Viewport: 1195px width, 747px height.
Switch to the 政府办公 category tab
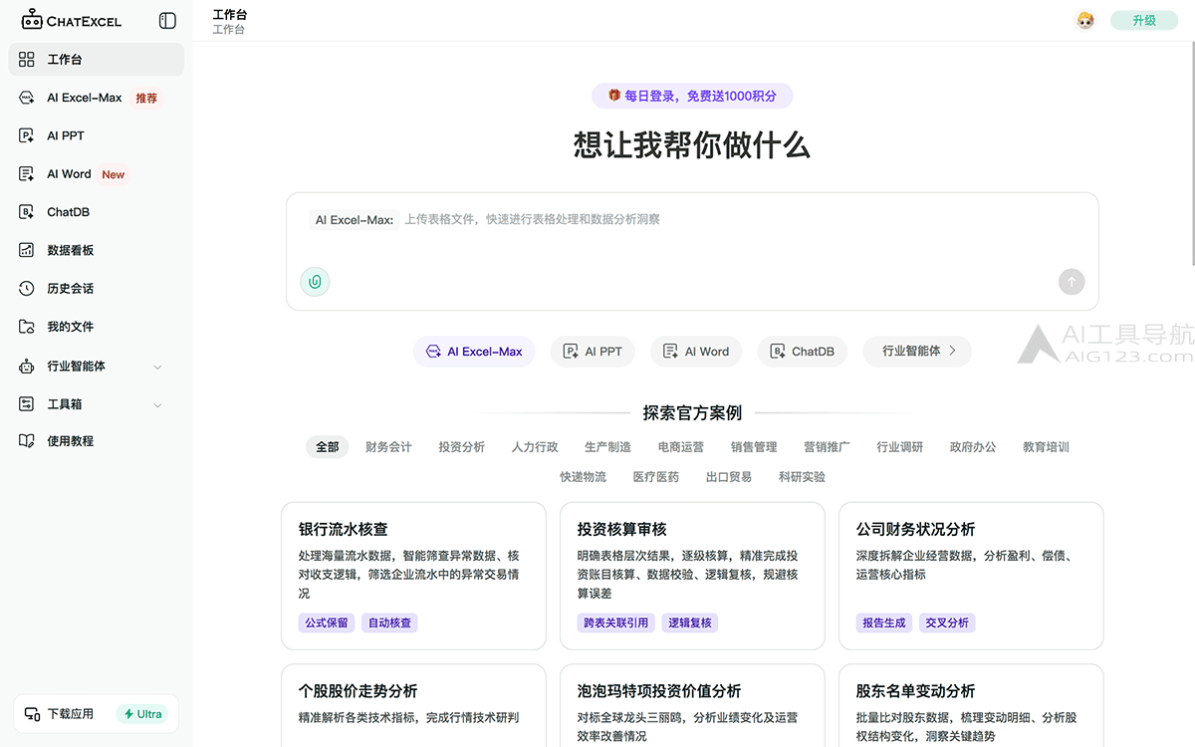(x=973, y=447)
